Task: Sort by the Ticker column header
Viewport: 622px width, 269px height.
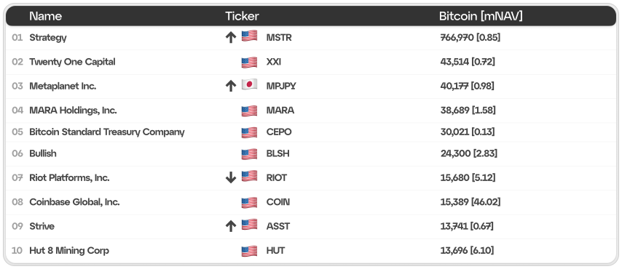Action: click(242, 16)
